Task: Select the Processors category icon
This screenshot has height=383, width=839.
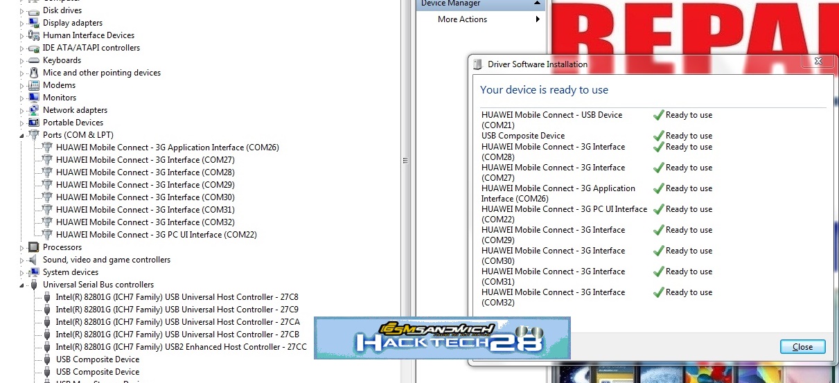Action: point(33,247)
